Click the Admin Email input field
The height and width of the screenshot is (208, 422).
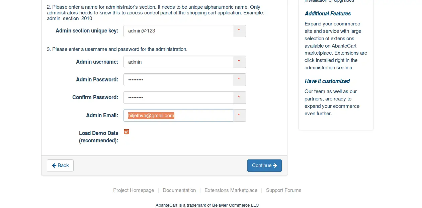pyautogui.click(x=178, y=116)
